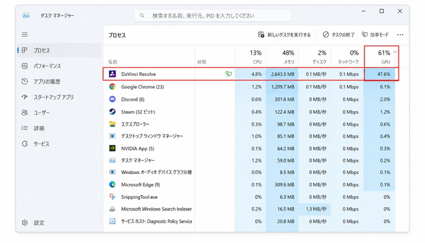Minimize the Task Manager window
Image resolution: width=425 pixels, height=243 pixels.
click(x=364, y=11)
